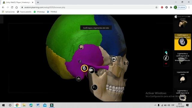Viewport: 192px width, 108px height.
Task: Close the Unity WebGL Player tab
Action: 33,2
